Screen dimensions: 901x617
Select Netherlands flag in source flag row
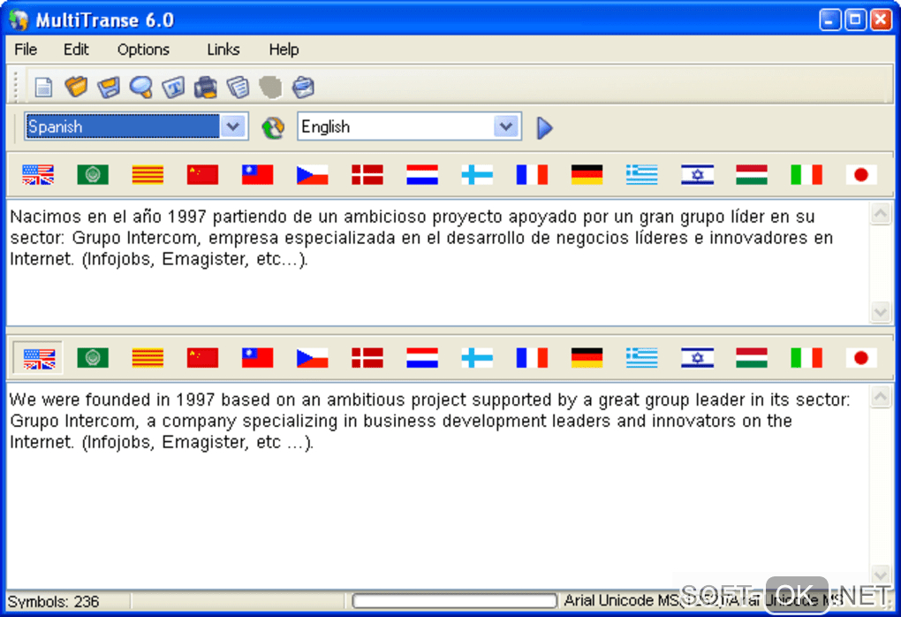[x=421, y=175]
